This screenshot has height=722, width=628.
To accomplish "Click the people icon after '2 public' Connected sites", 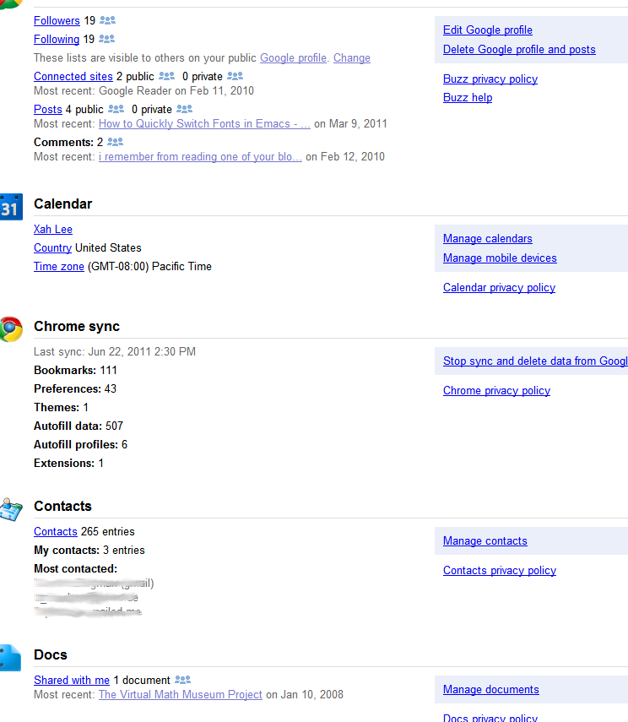I will pos(166,75).
